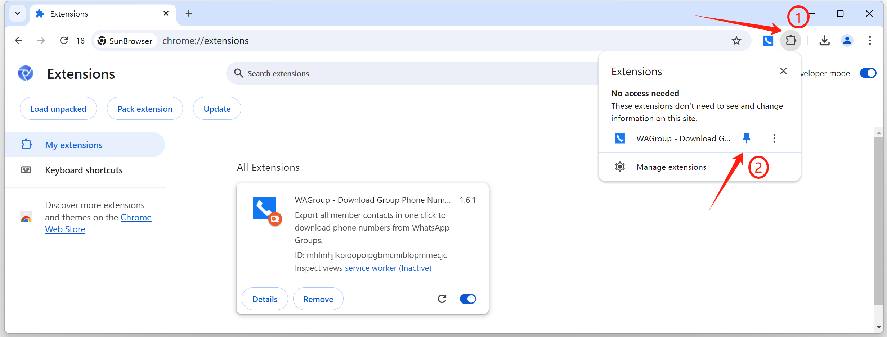Open the Downloads icon in toolbar
The width and height of the screenshot is (887, 337).
(x=824, y=41)
